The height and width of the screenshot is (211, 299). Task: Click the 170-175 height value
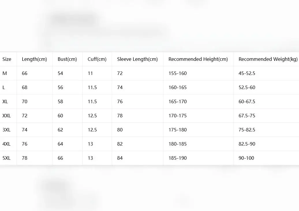tap(177, 116)
